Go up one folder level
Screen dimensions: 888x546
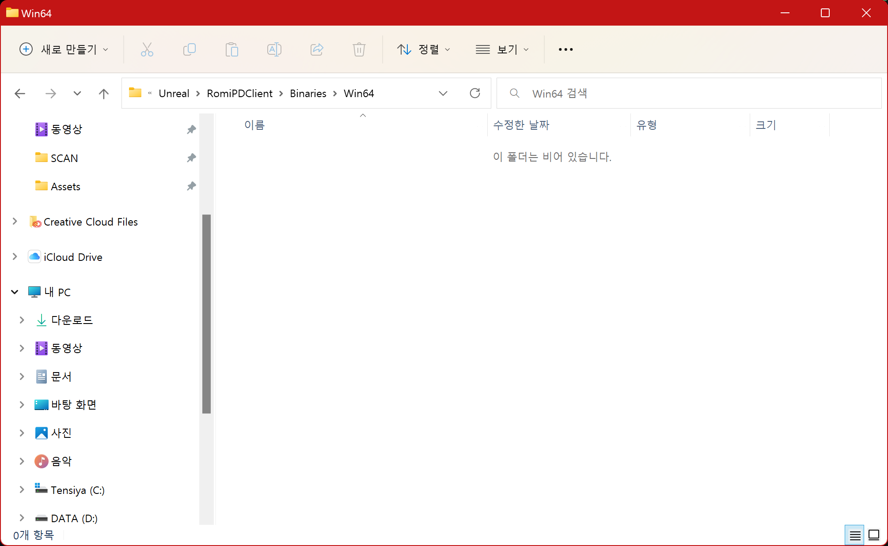click(x=103, y=93)
